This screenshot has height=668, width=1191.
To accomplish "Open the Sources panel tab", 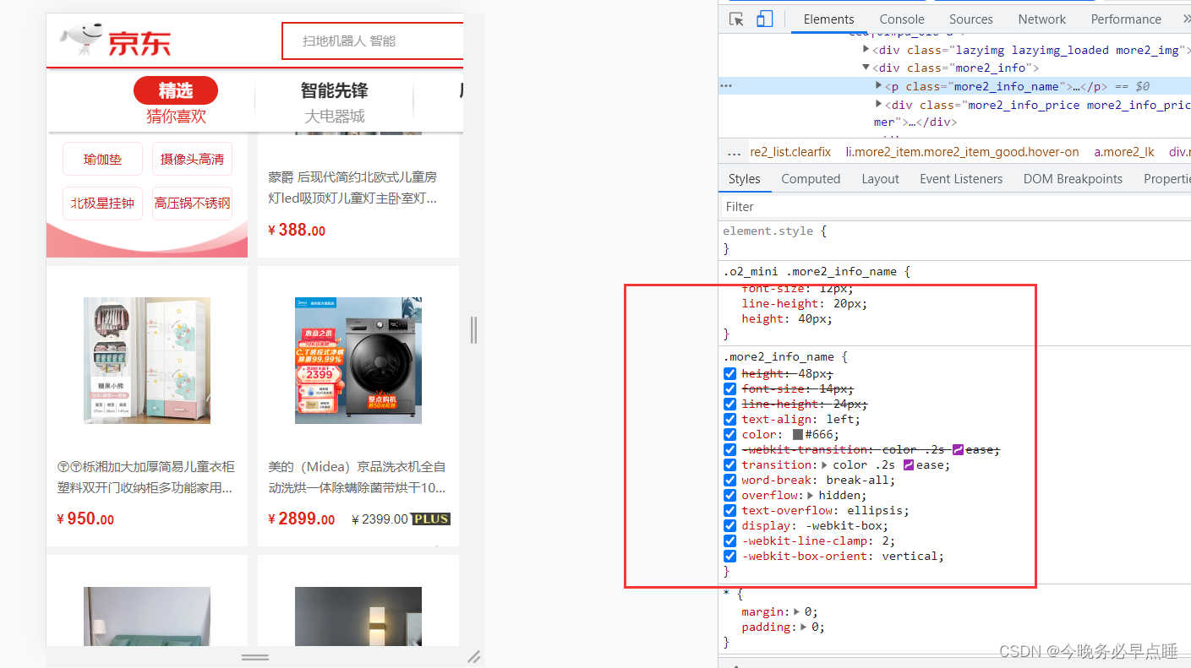I will (970, 19).
